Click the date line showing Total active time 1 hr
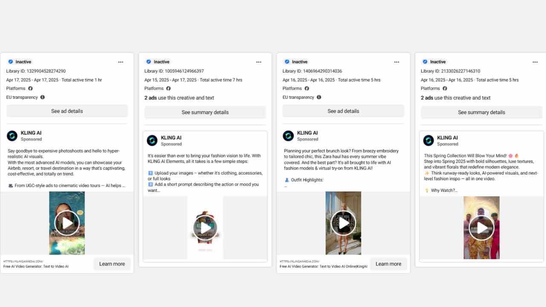546x307 pixels. [x=54, y=80]
